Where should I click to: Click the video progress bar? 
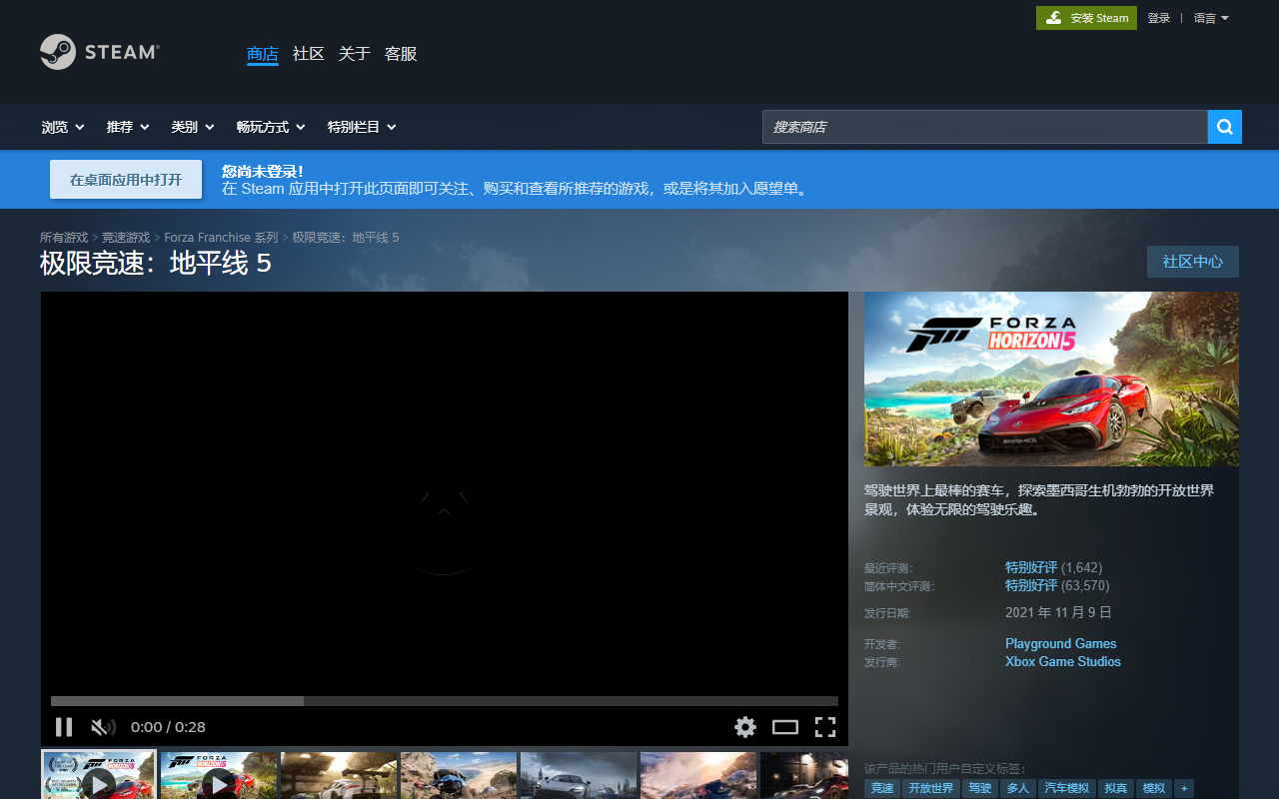(445, 701)
